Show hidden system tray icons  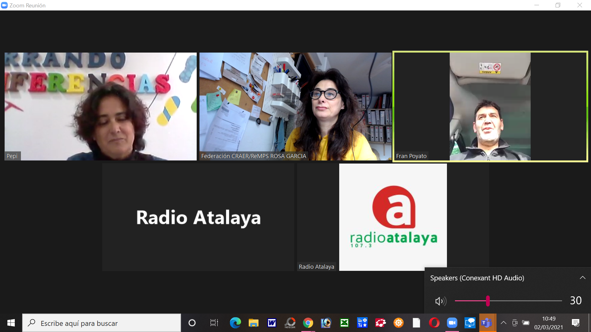click(x=504, y=323)
